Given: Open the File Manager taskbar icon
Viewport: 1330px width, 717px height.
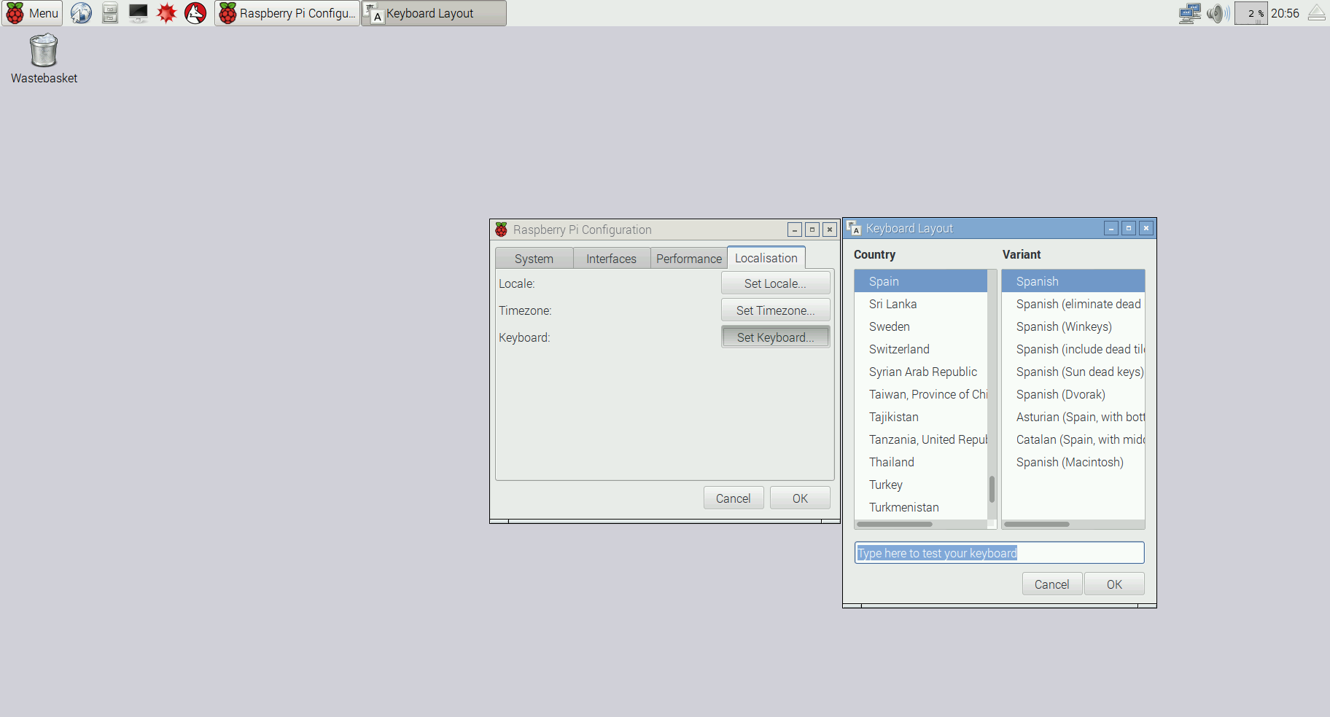Looking at the screenshot, I should click(x=110, y=13).
